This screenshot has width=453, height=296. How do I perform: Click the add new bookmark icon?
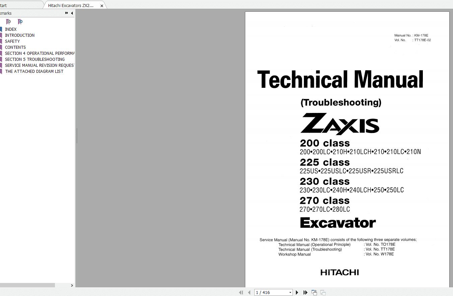pyautogui.click(x=8, y=22)
